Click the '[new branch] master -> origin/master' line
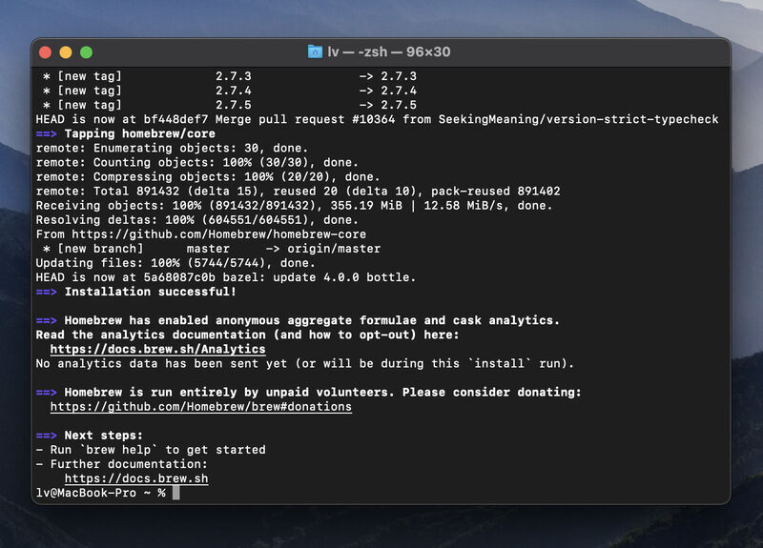Image resolution: width=763 pixels, height=548 pixels. tap(212, 249)
